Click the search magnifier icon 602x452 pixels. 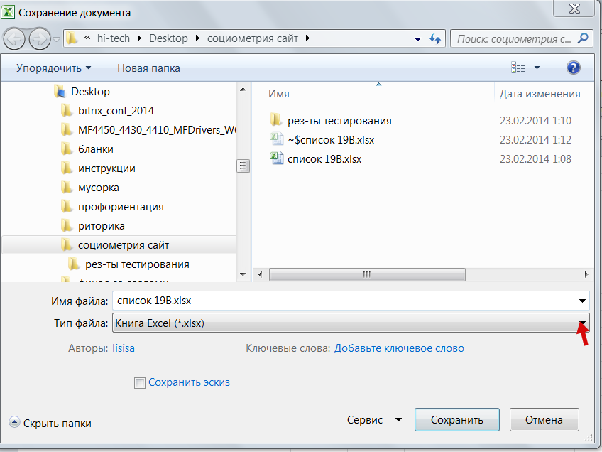(x=581, y=38)
